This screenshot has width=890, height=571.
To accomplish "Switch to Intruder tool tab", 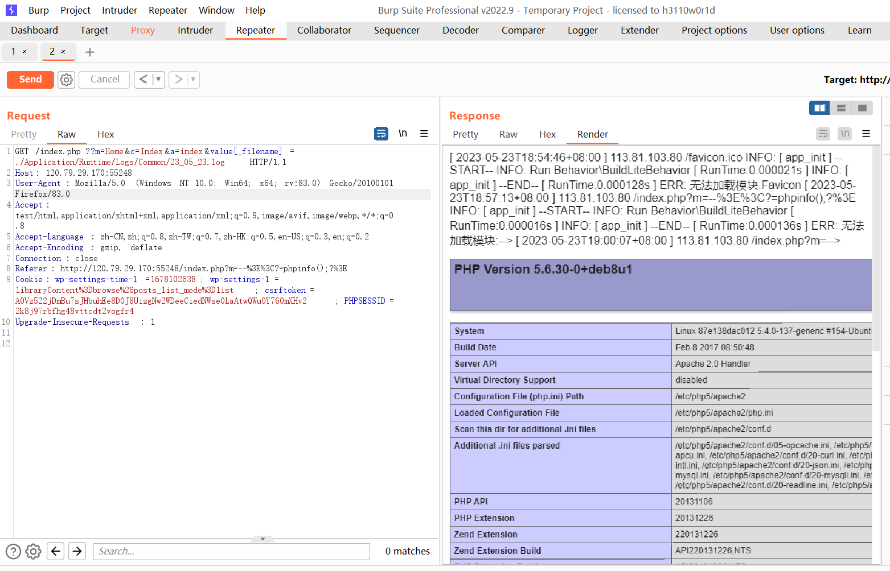I will 195,30.
